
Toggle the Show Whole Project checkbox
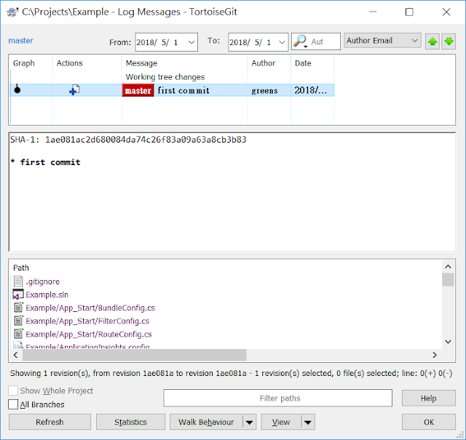tap(13, 391)
